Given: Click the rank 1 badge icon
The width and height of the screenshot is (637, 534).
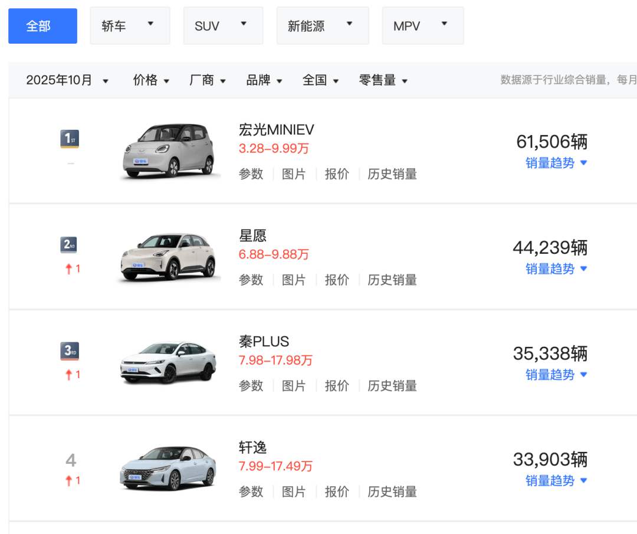Looking at the screenshot, I should 71,139.
